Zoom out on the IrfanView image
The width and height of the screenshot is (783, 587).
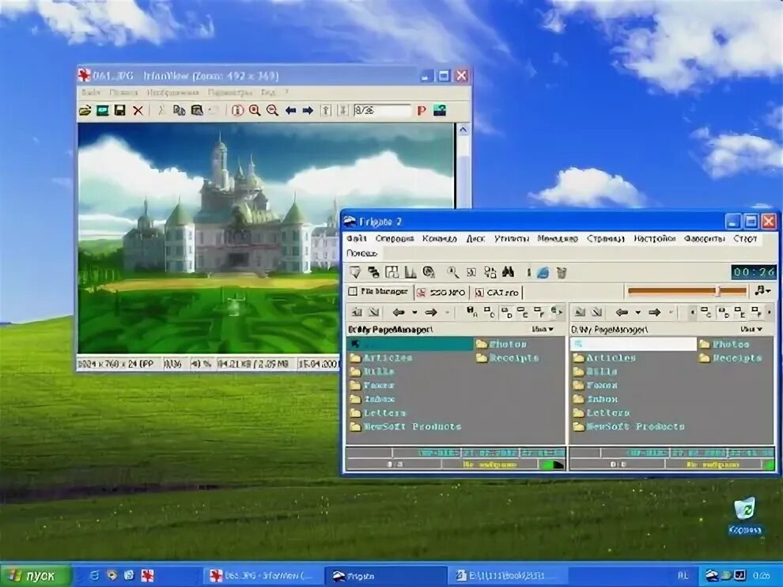click(272, 111)
